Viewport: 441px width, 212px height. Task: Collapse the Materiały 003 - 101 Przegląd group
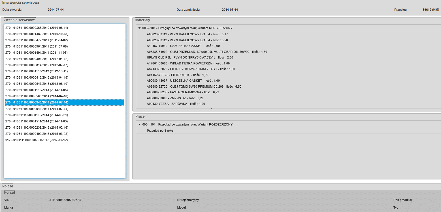[x=139, y=28]
